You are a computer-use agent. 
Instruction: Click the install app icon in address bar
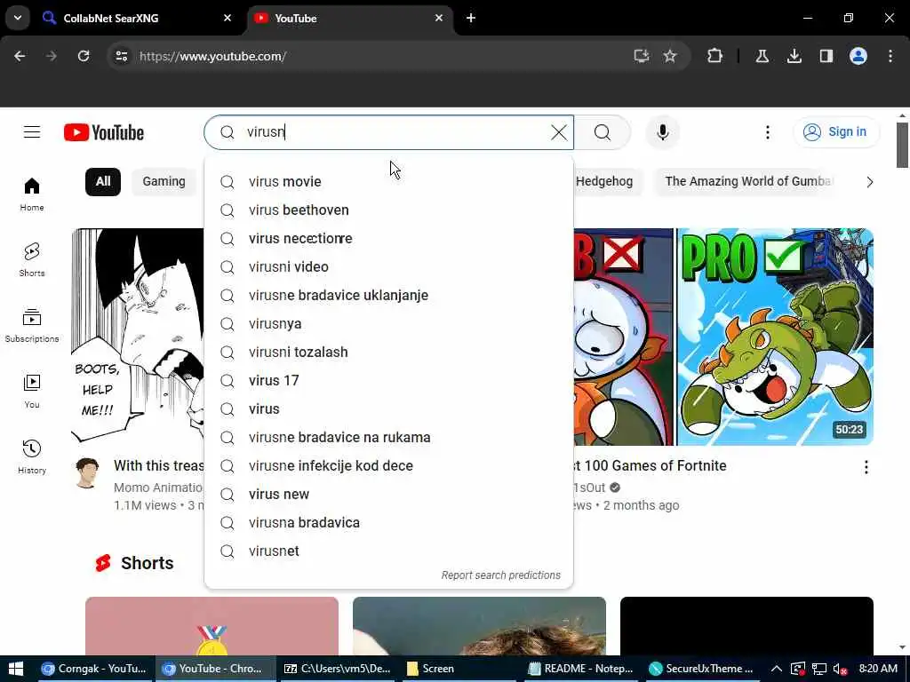(642, 56)
